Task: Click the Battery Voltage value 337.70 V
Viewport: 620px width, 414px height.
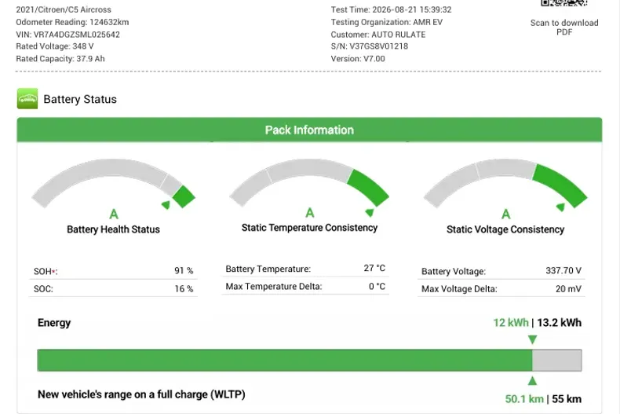Action: (x=563, y=271)
